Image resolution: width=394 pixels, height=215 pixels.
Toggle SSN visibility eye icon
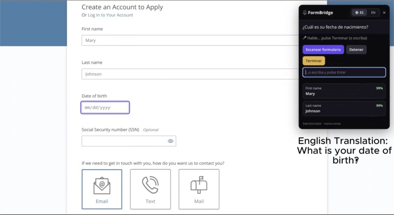click(171, 141)
